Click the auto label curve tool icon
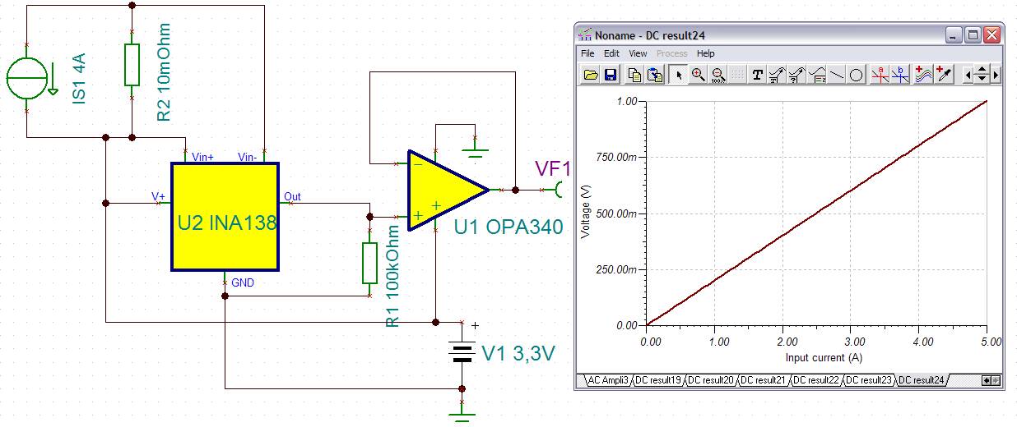Viewport: 1017px width, 427px height. [x=778, y=75]
